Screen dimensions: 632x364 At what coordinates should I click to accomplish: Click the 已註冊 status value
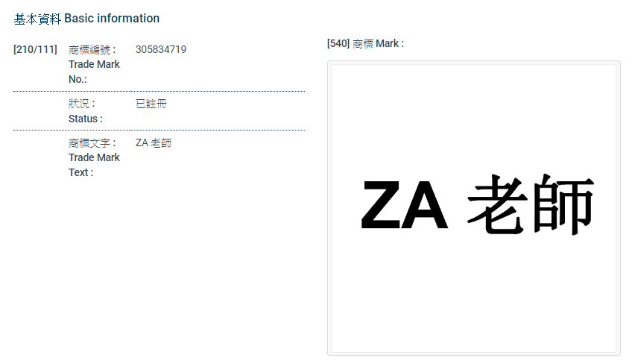151,104
